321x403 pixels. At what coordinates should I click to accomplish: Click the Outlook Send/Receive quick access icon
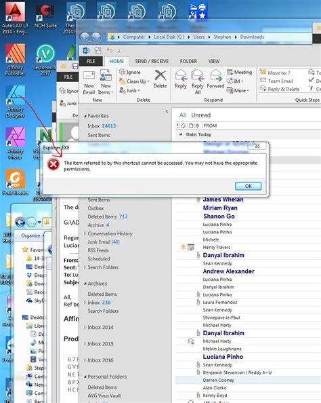98,50
